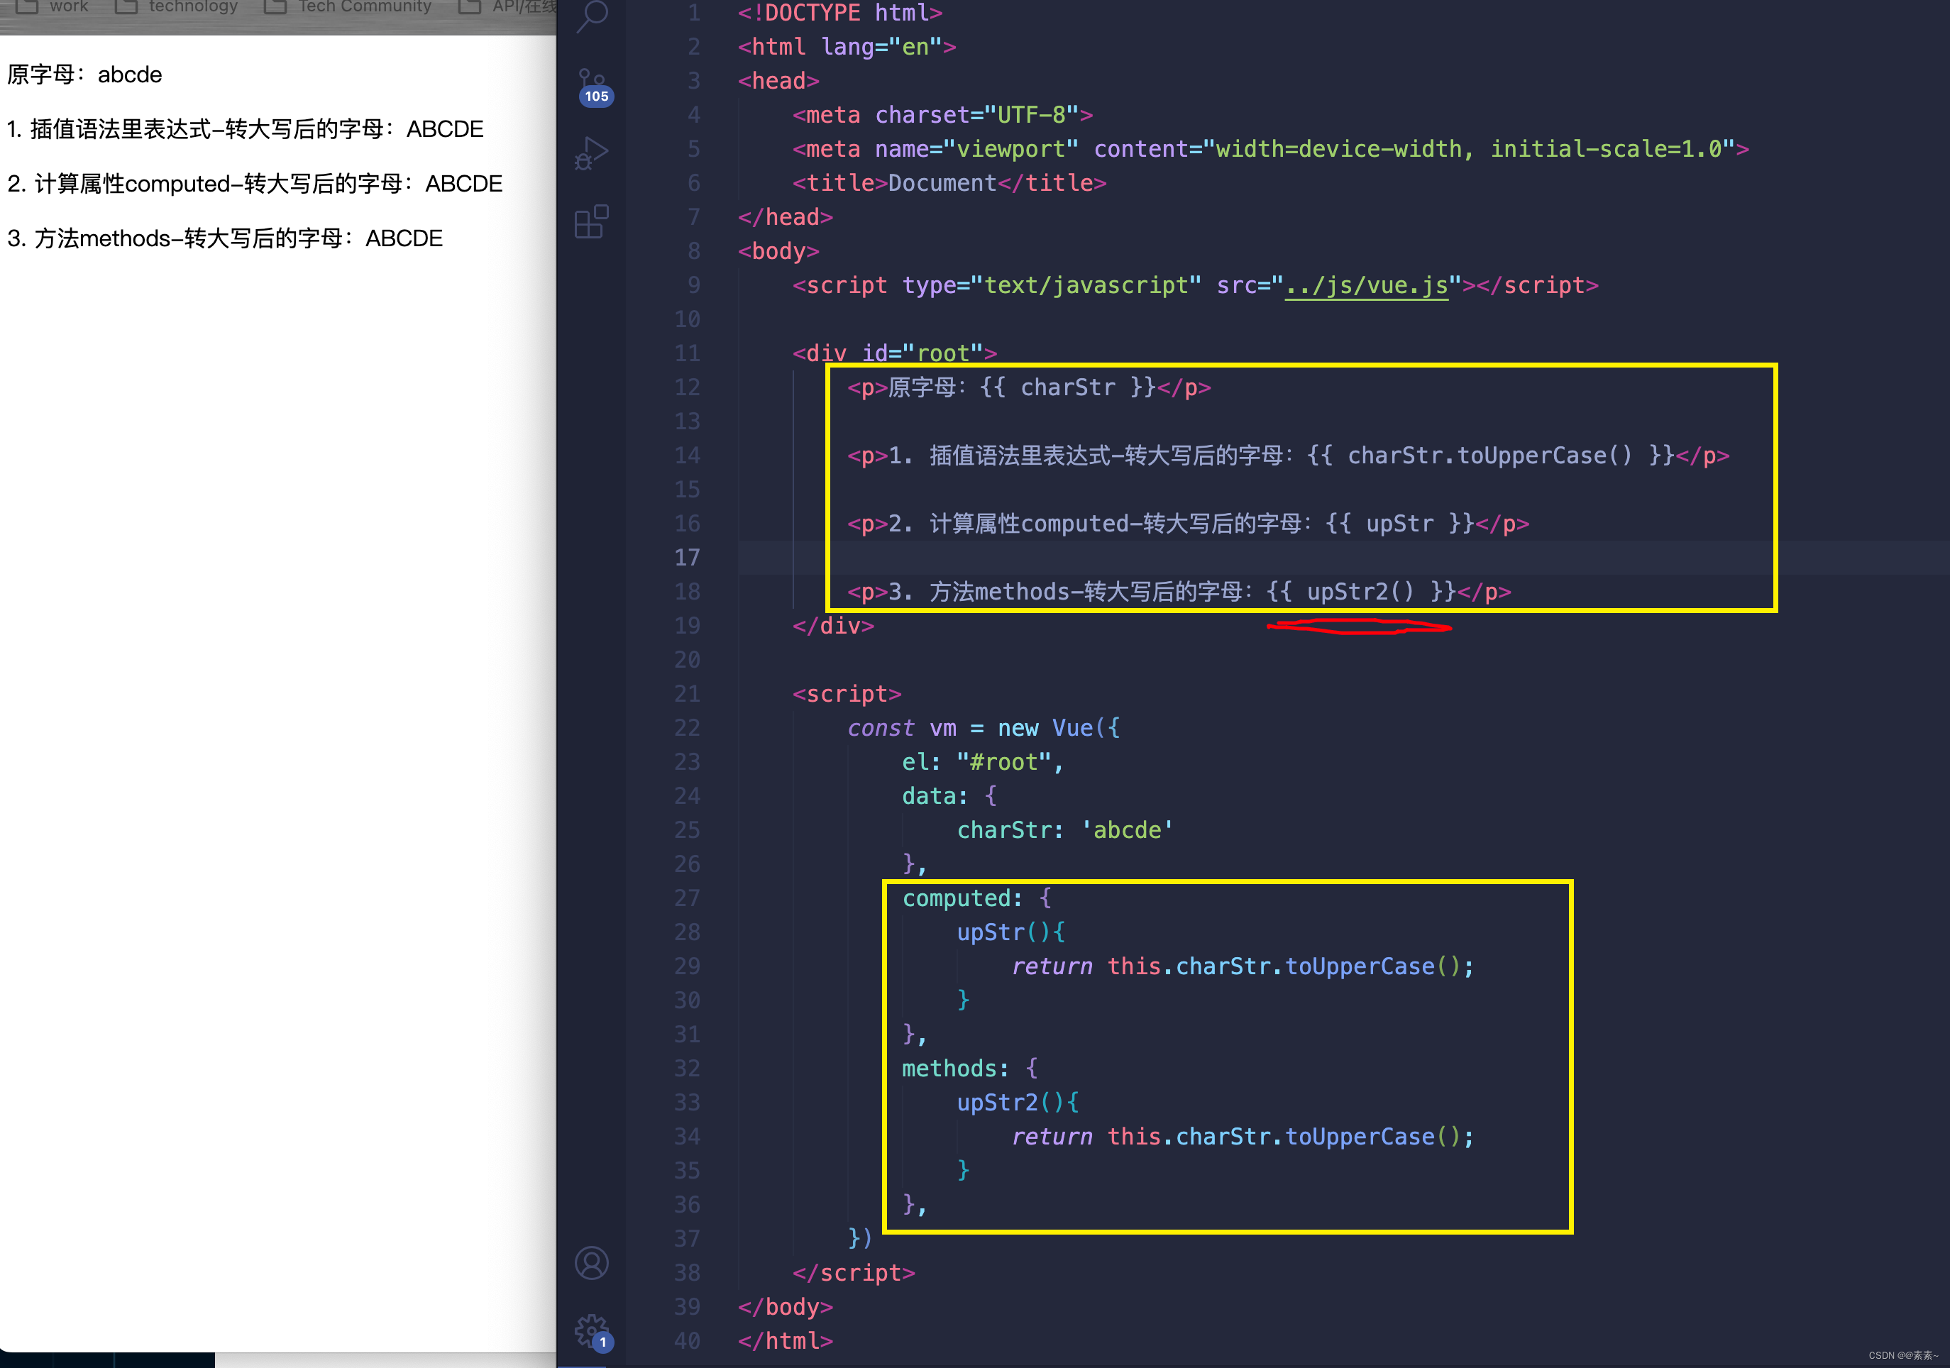Screen dimensions: 1950x1368
Task: Open the Run and Debug view
Action: tap(592, 153)
